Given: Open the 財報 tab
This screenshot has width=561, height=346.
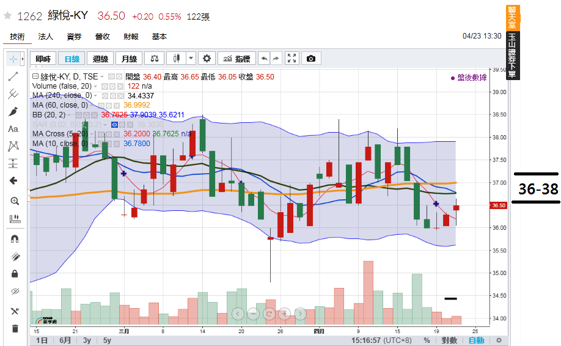Looking at the screenshot, I should pyautogui.click(x=131, y=37).
